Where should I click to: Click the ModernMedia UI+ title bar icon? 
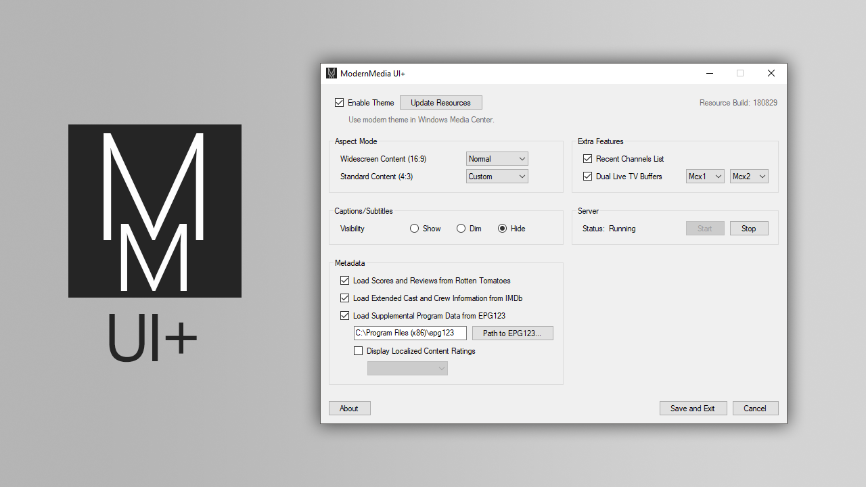click(332, 73)
